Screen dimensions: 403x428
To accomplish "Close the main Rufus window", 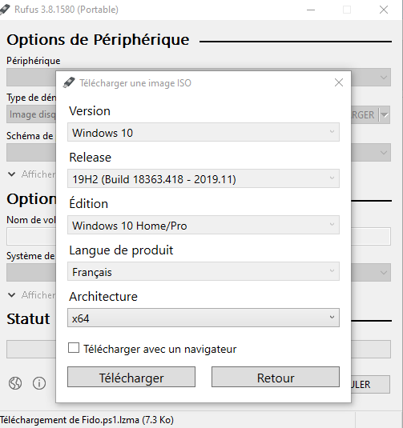I will pos(384,10).
